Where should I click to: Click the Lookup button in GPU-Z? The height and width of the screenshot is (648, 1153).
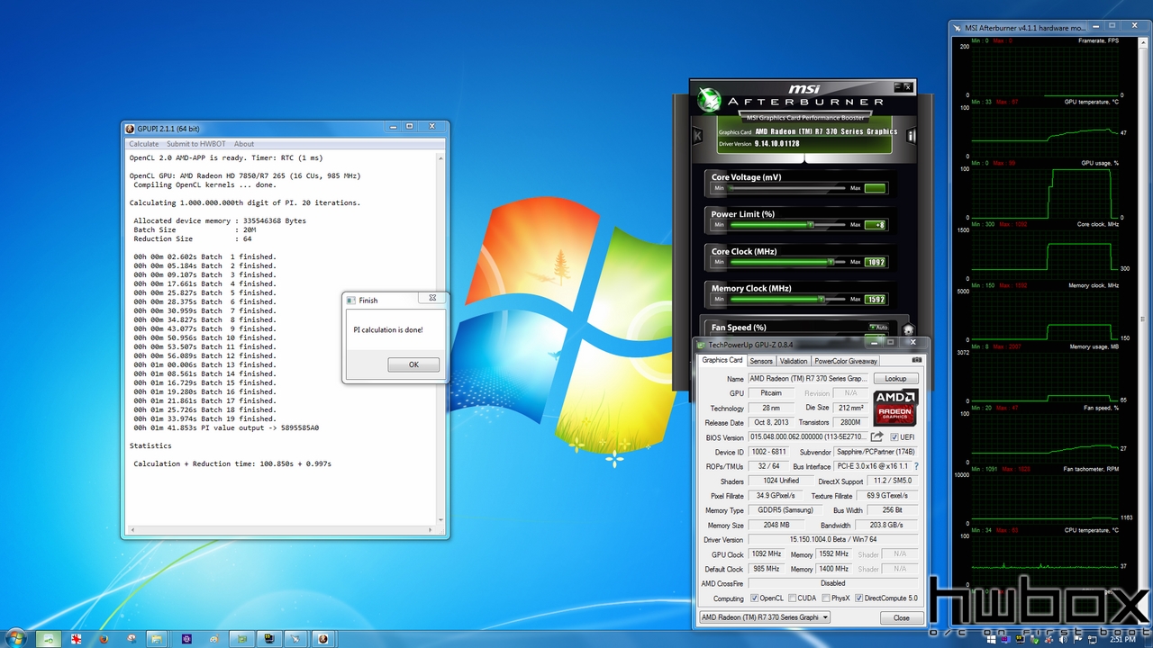(895, 379)
